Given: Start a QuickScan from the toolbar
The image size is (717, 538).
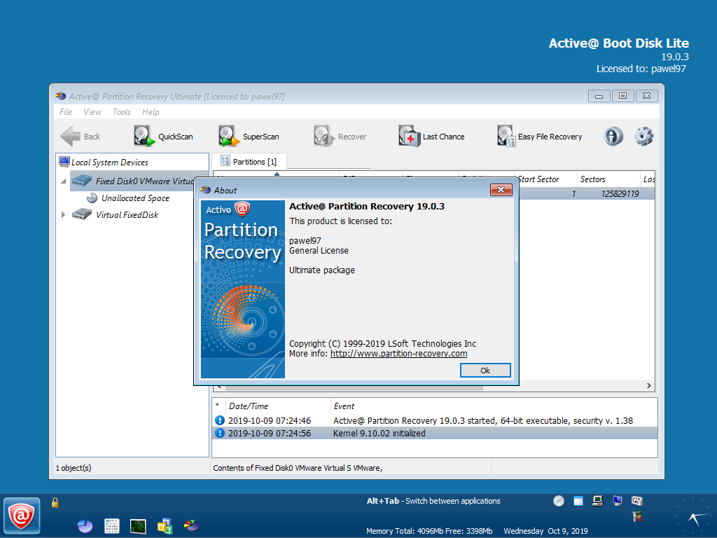Looking at the screenshot, I should pyautogui.click(x=163, y=137).
